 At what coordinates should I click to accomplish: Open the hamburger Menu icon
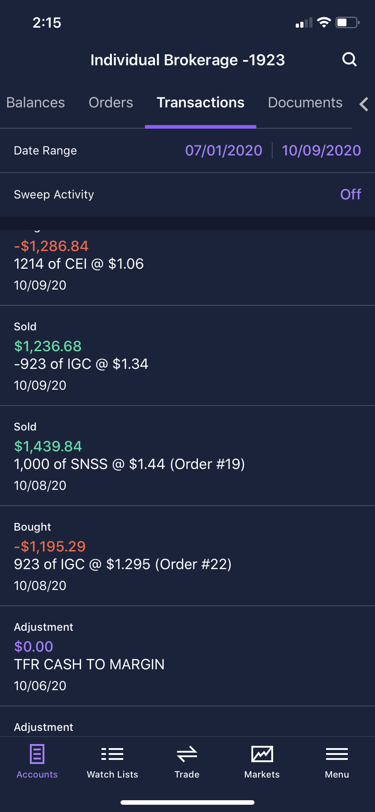tap(337, 754)
